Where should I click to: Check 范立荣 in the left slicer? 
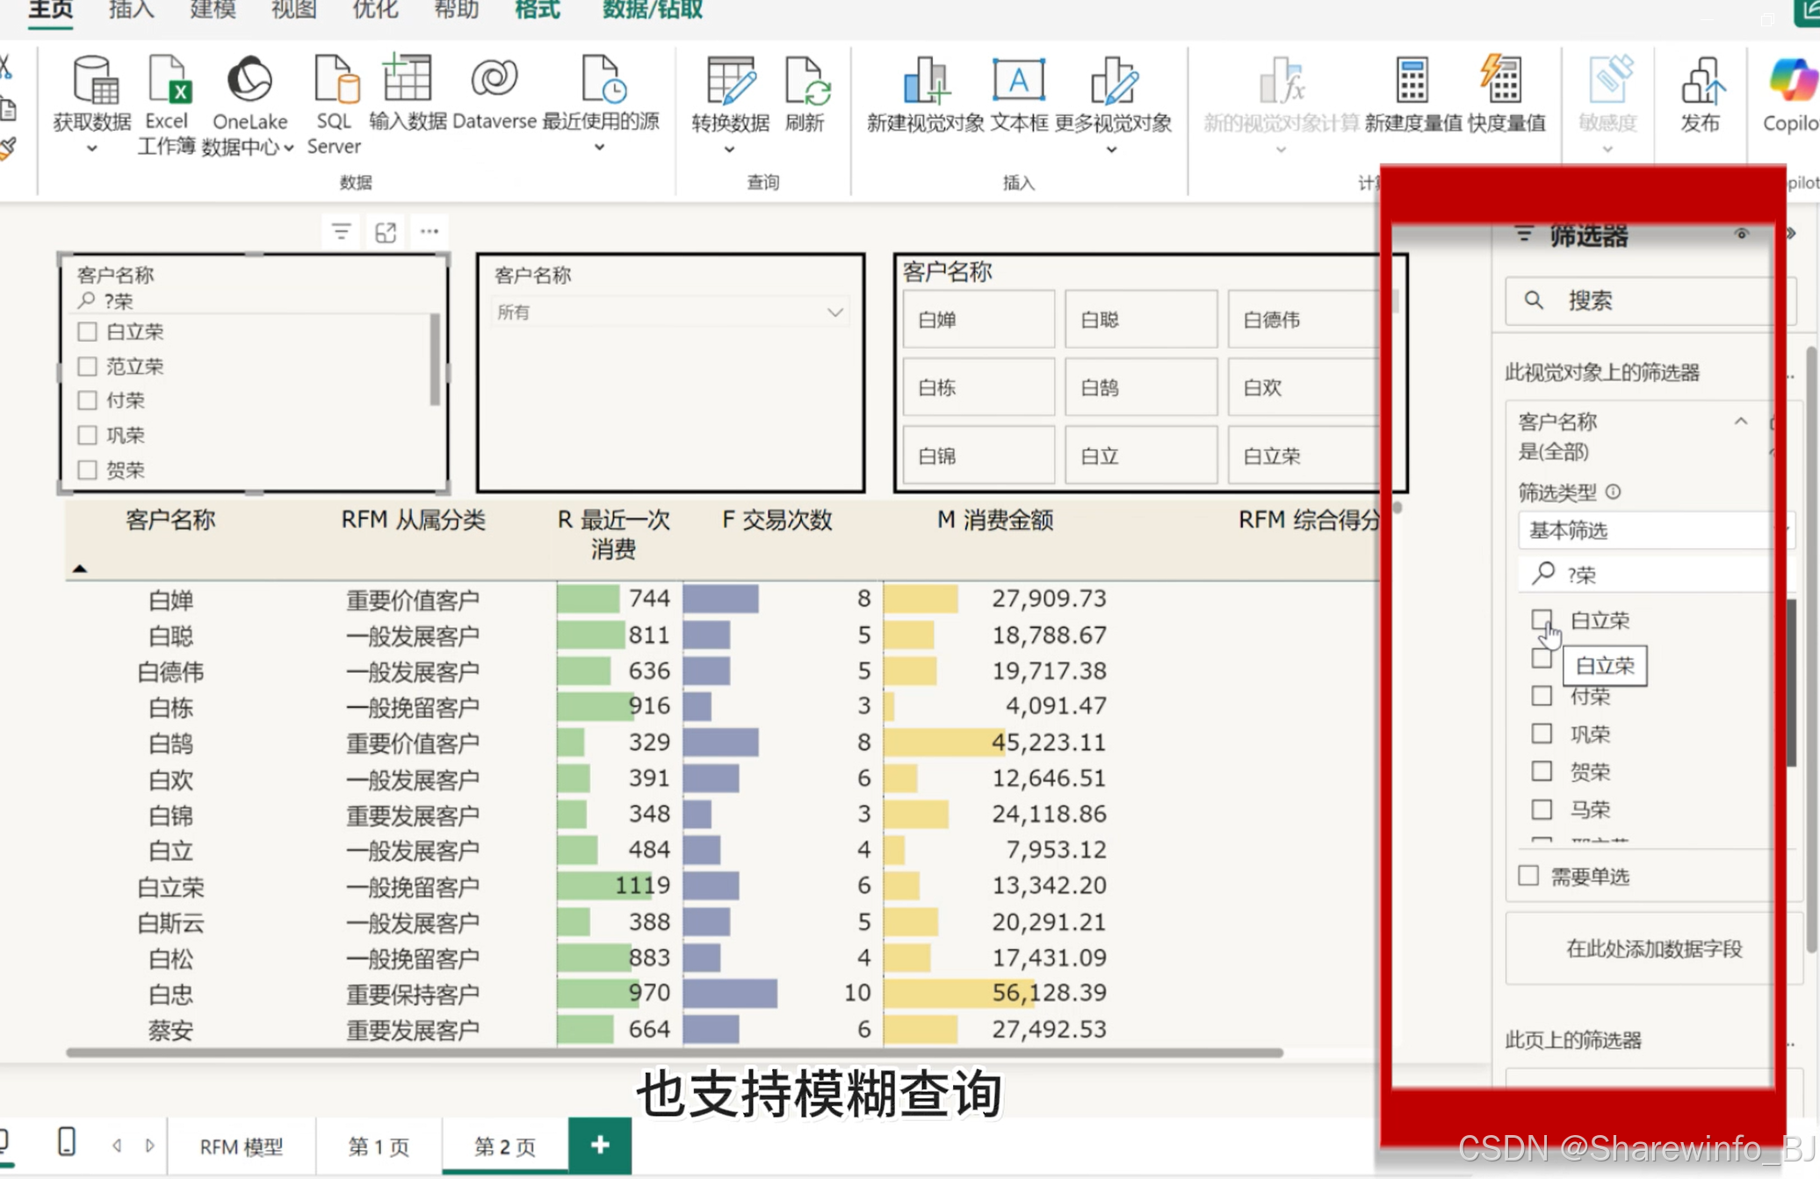click(87, 366)
